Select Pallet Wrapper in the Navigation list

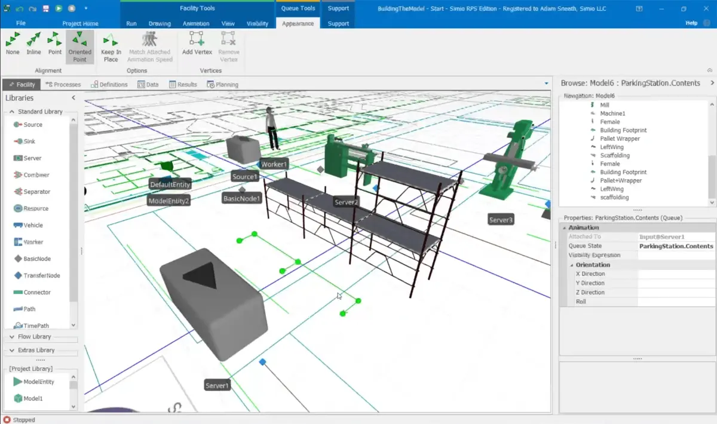620,139
